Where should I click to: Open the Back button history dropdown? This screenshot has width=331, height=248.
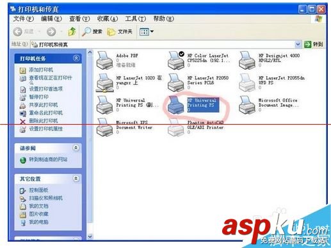40,32
